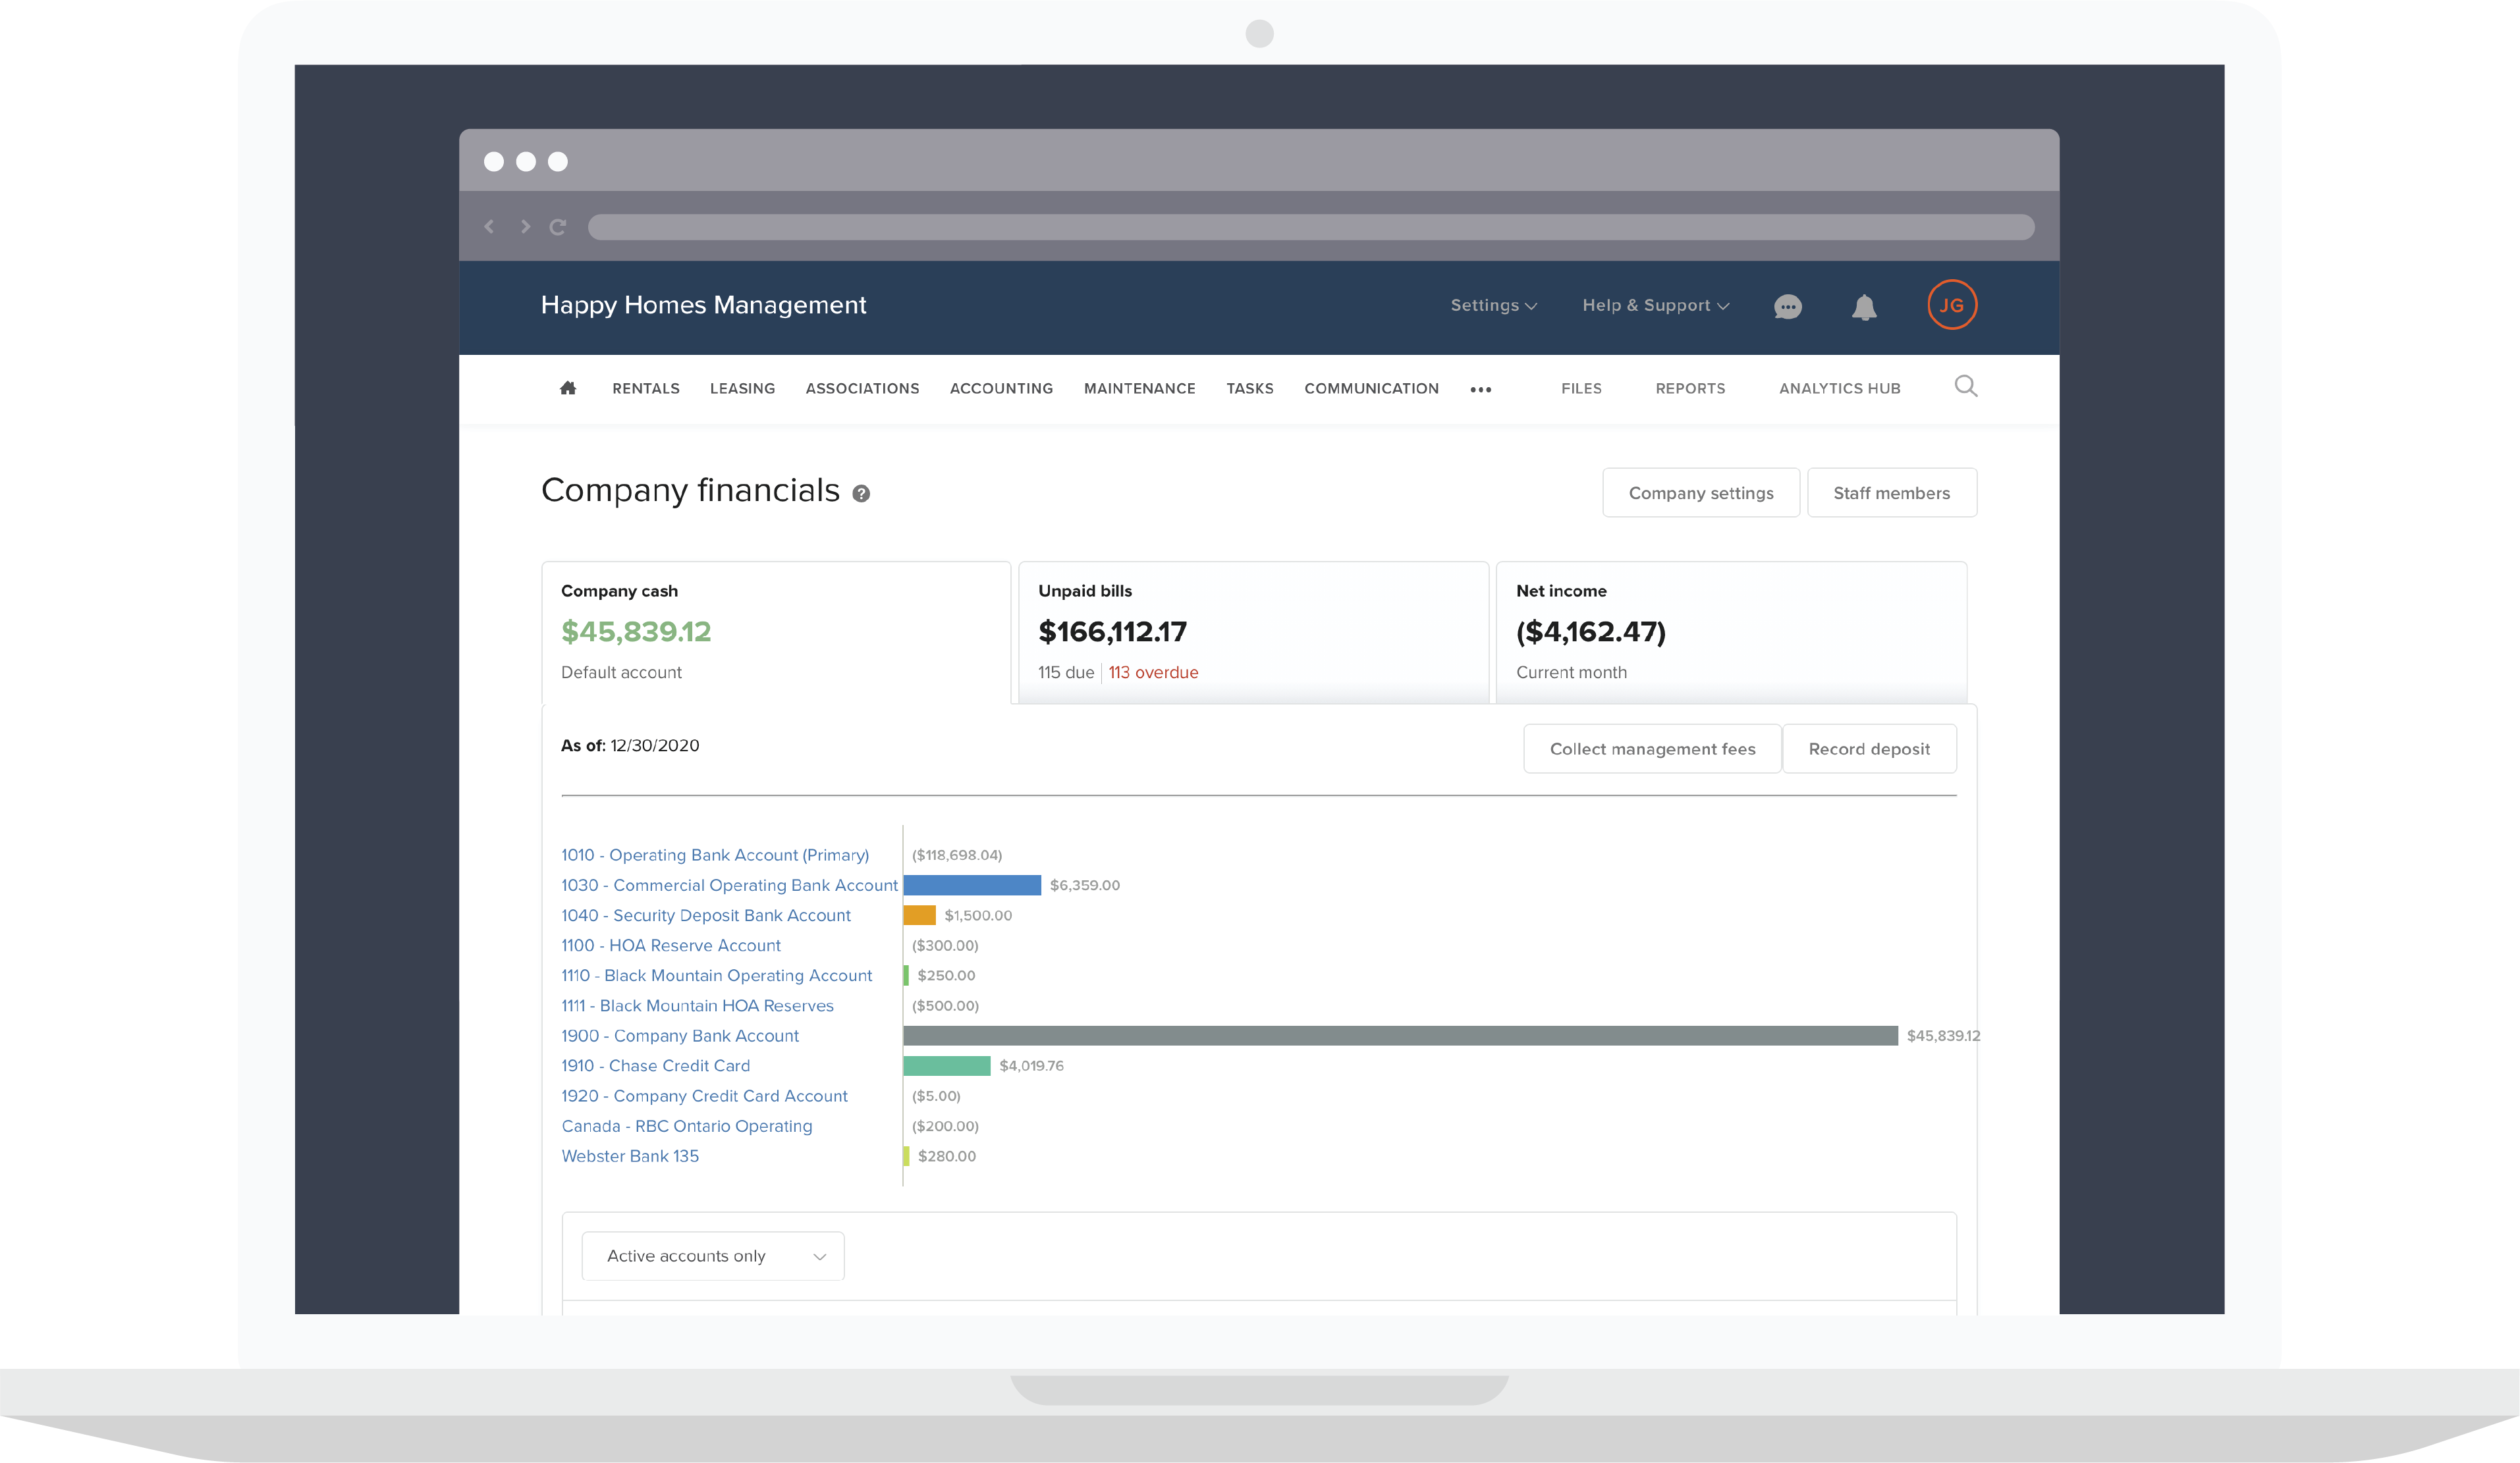
Task: Open 1040 - Security Deposit Bank Account
Action: tap(706, 915)
